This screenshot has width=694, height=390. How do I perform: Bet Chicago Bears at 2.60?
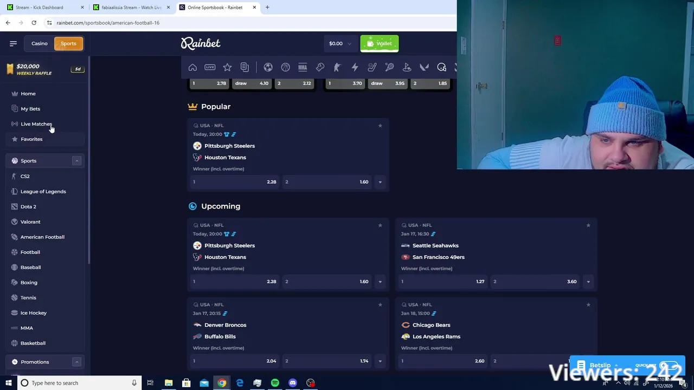tap(443, 361)
